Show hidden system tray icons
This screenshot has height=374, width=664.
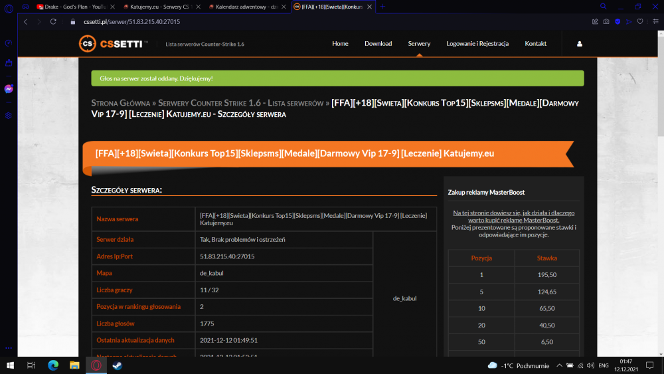click(559, 365)
